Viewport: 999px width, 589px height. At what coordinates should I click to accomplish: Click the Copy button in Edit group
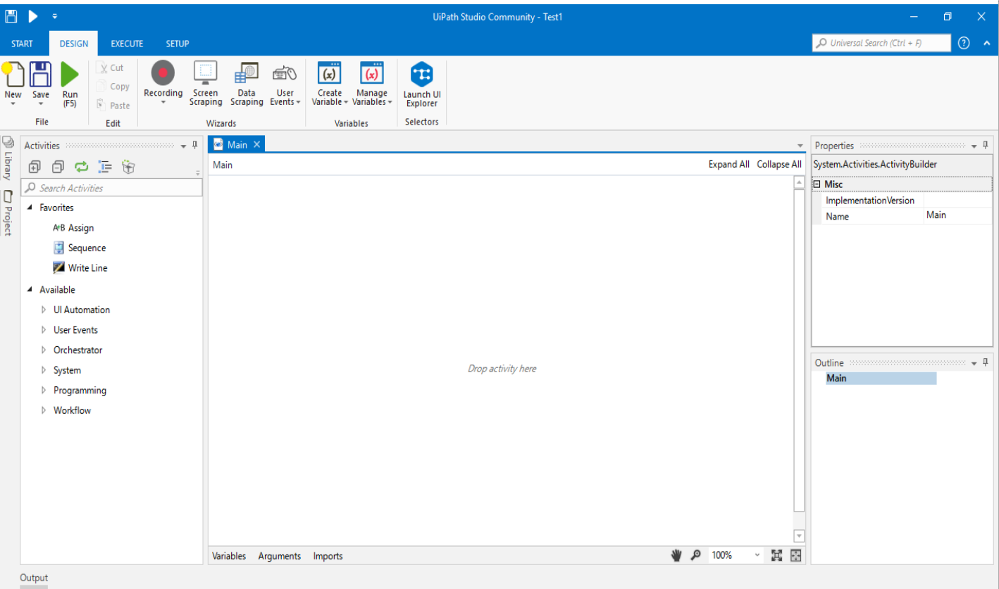[113, 87]
